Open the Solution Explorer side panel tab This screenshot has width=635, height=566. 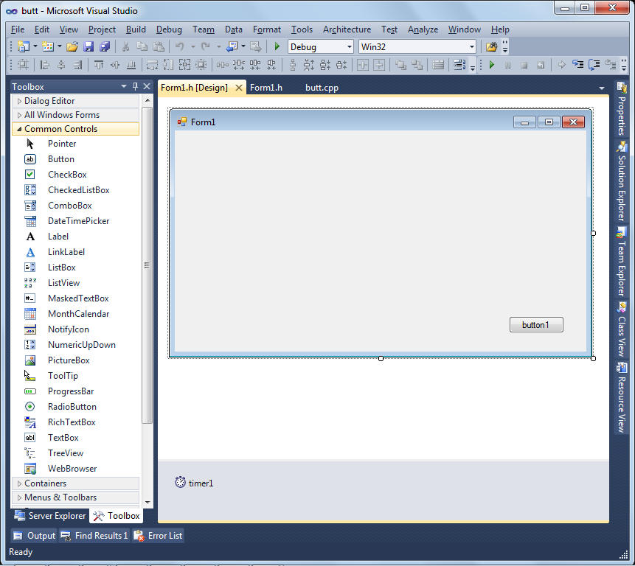(x=622, y=181)
